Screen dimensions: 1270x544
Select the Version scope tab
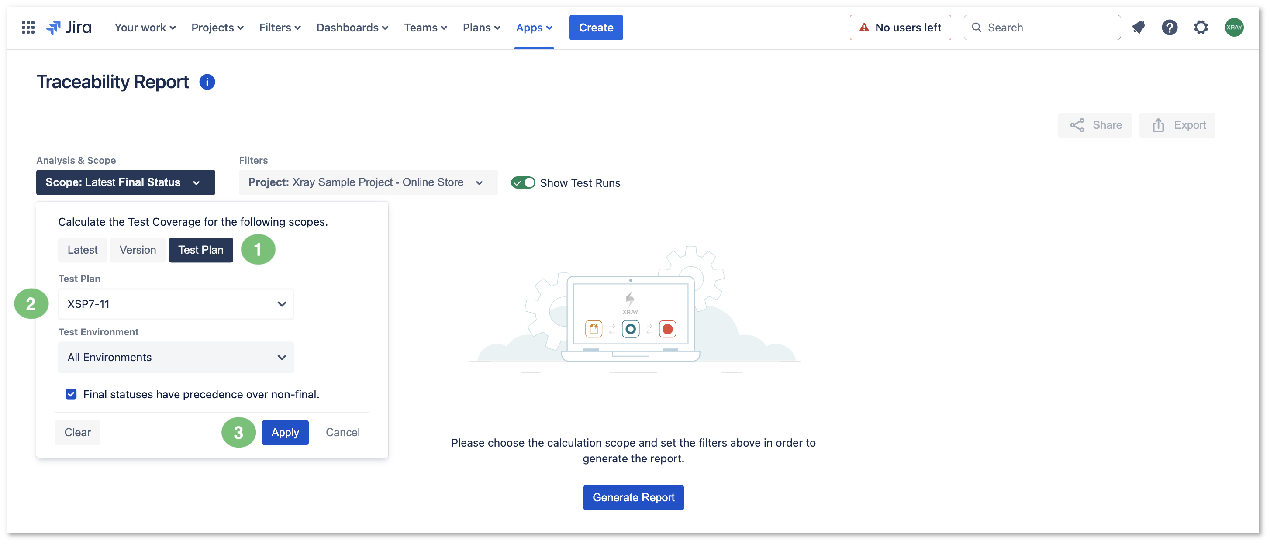[138, 250]
